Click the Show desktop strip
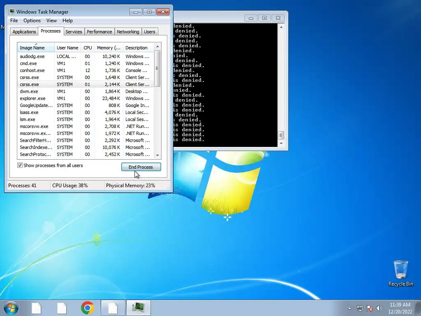 [x=418, y=308]
